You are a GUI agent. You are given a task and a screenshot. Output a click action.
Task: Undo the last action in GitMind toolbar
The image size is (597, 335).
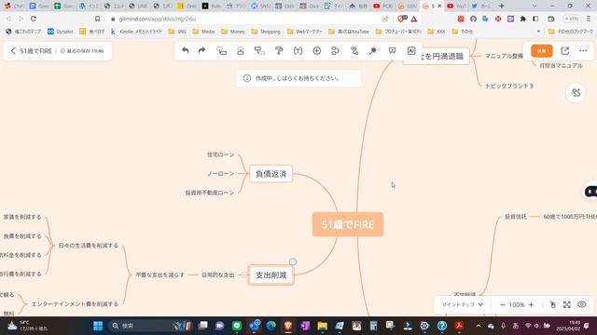pyautogui.click(x=185, y=50)
